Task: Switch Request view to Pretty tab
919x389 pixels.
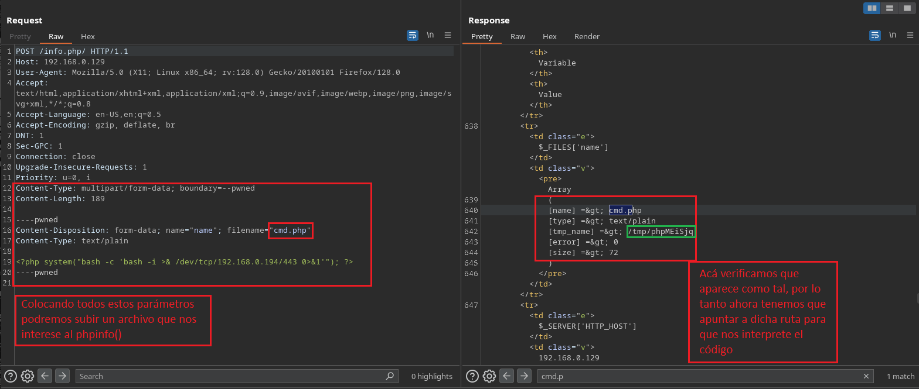Action: coord(20,36)
